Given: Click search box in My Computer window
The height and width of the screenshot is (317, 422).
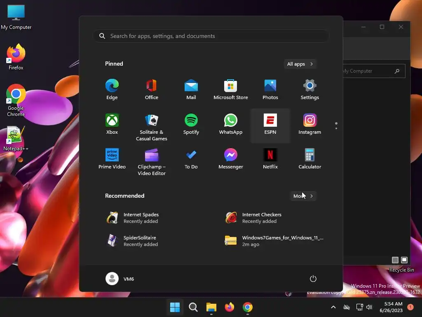Looking at the screenshot, I should point(374,71).
